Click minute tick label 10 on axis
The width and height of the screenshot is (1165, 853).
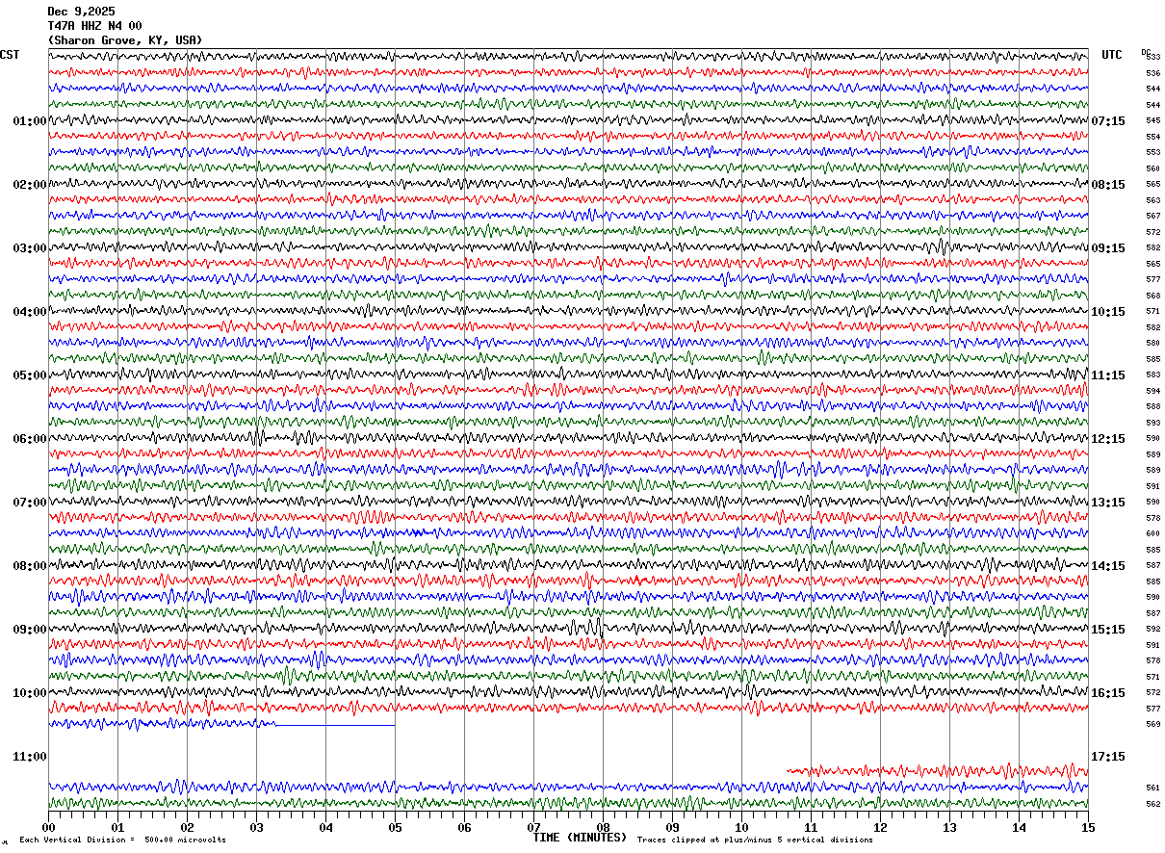pos(741,828)
